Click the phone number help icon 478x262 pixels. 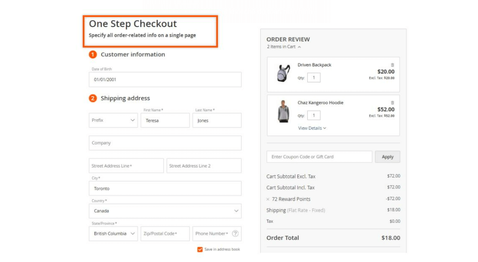236,233
